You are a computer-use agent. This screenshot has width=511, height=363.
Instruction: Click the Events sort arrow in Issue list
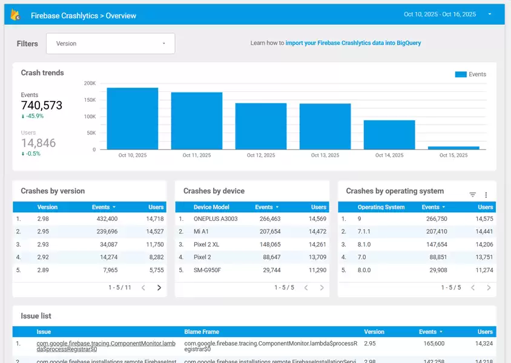tap(442, 332)
